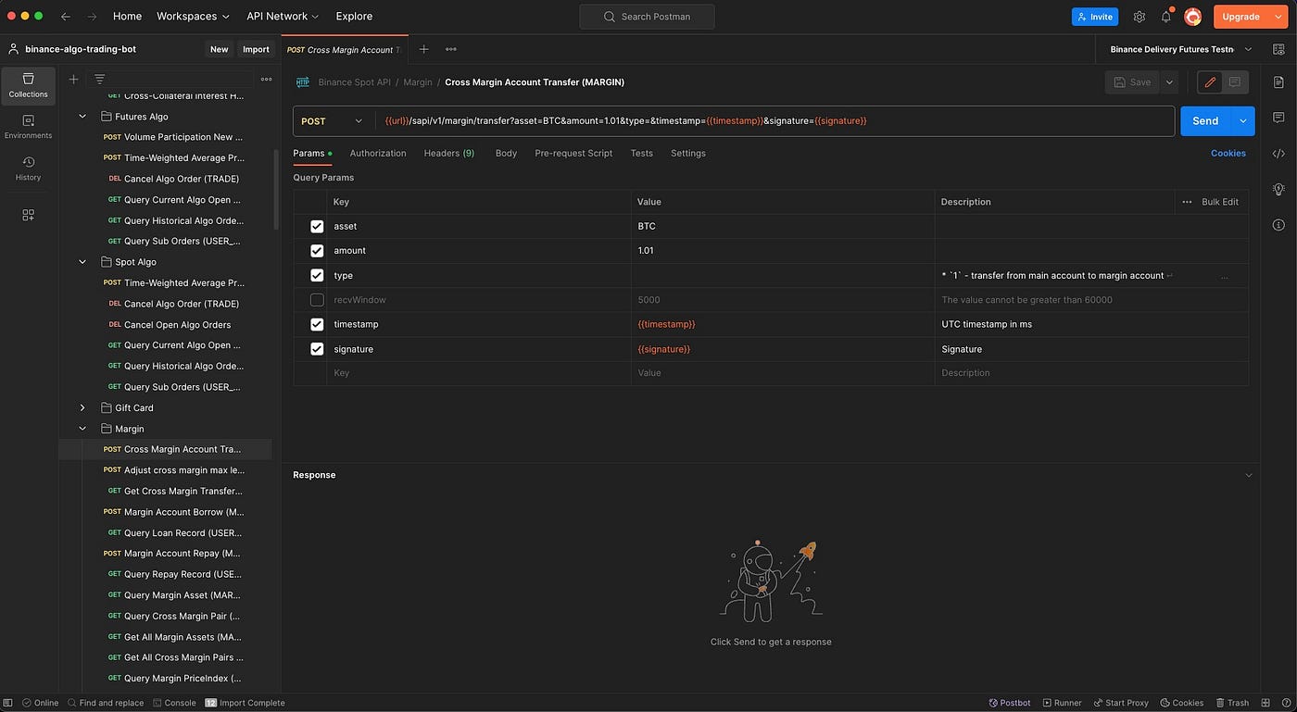Toggle the two-pane view icon in status bar

[x=1265, y=703]
